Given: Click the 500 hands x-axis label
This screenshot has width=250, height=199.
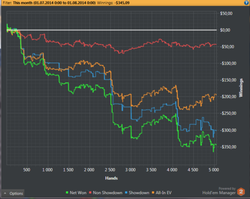Looking at the screenshot, I should pos(27,170).
